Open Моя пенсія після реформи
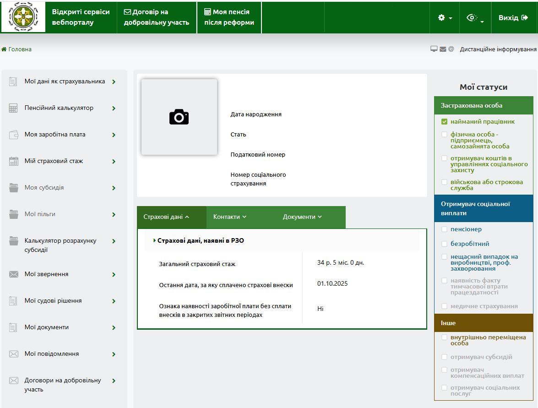The height and width of the screenshot is (408, 538). 229,17
